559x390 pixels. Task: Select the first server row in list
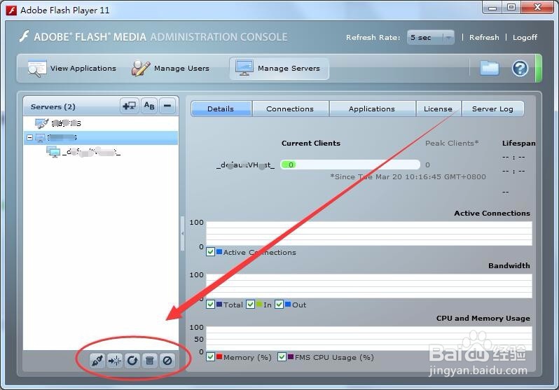[x=101, y=123]
